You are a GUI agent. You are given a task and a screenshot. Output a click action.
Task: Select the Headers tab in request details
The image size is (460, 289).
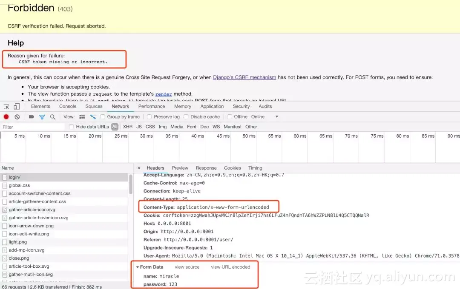(155, 168)
